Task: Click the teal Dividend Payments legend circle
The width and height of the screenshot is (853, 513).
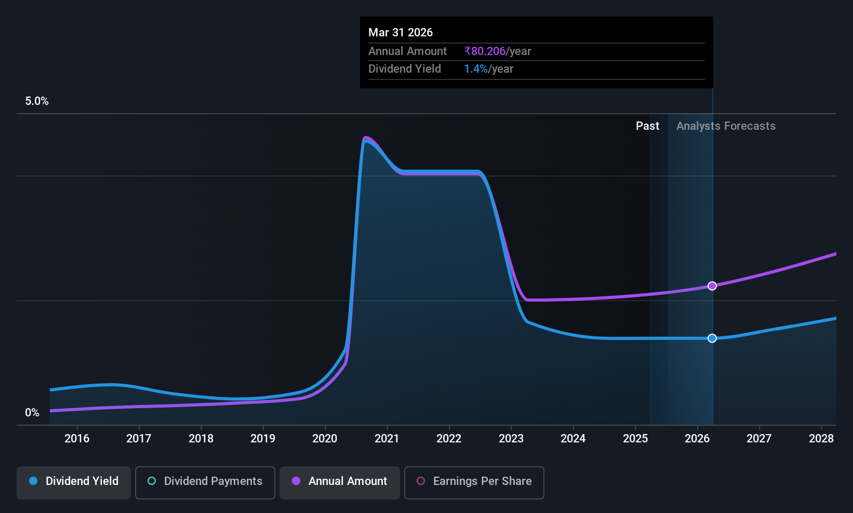Action: [x=152, y=481]
